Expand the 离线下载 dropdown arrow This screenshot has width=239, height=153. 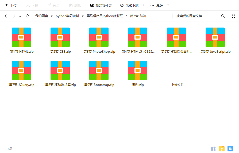pos(144,5)
